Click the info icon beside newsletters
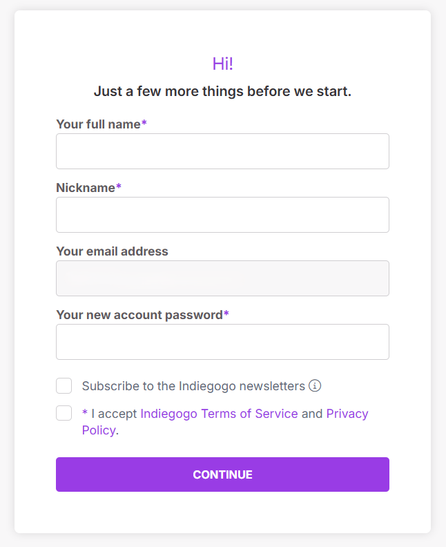This screenshot has height=547, width=446. click(315, 385)
